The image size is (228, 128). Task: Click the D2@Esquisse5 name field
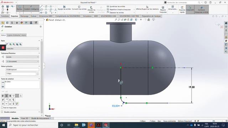(x=22, y=70)
